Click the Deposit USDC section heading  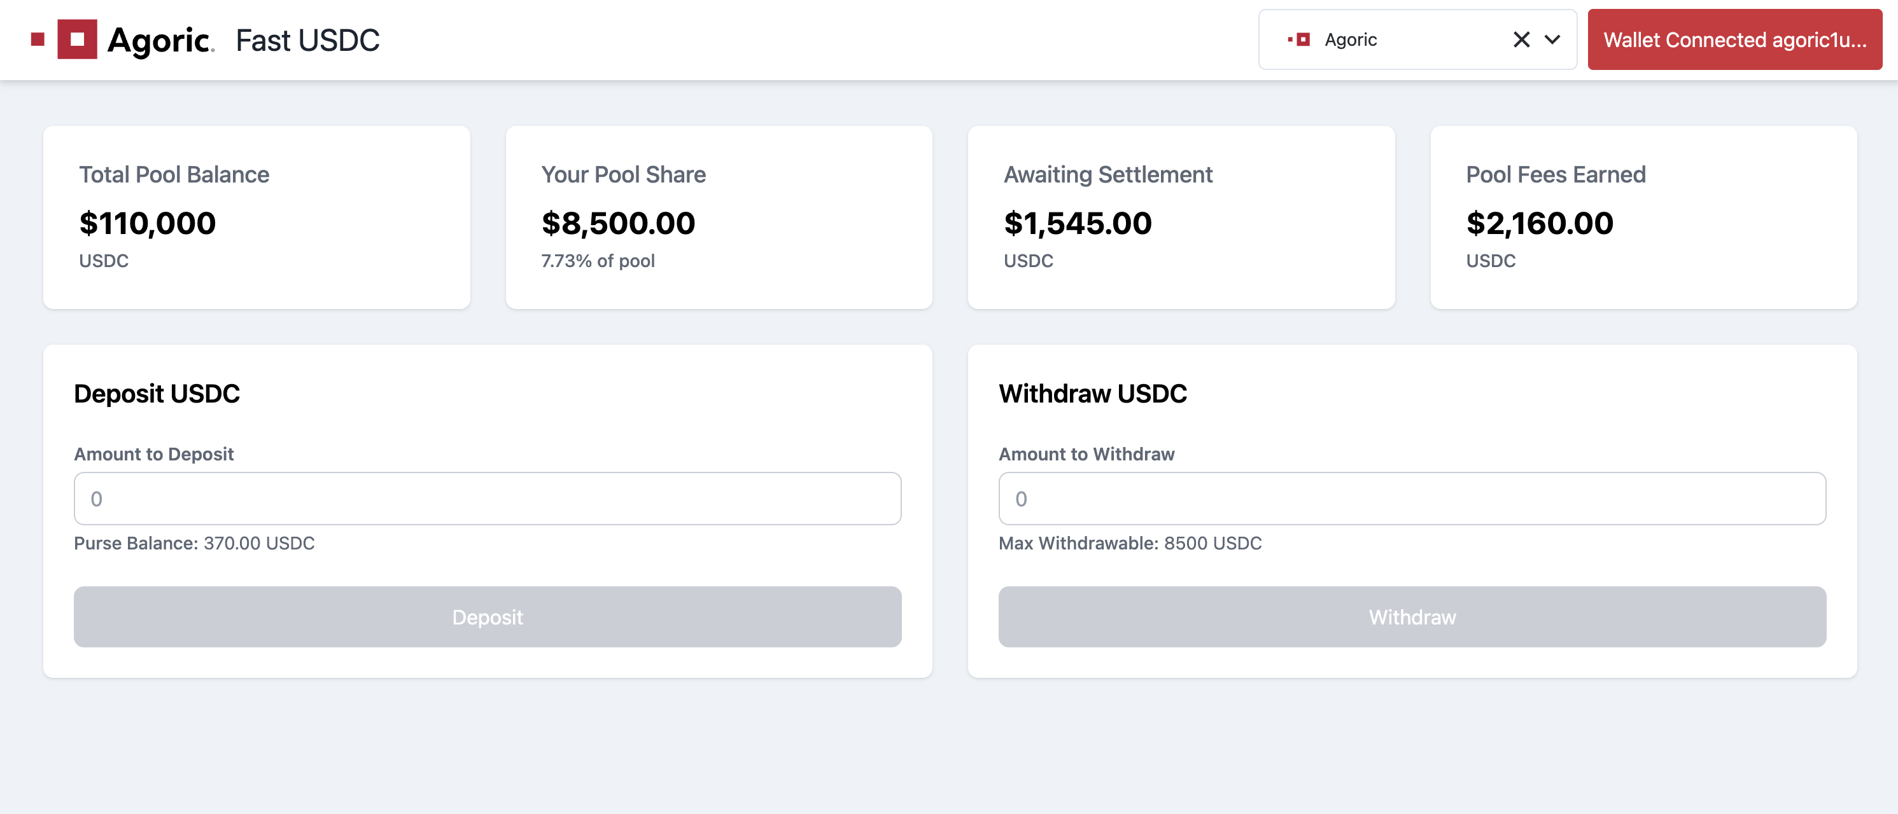click(156, 394)
